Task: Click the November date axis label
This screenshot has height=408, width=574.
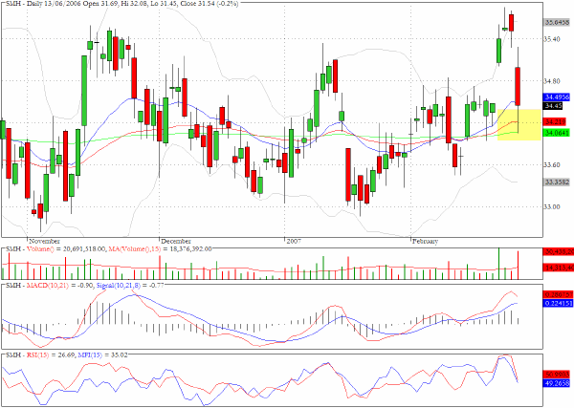Action: [x=44, y=242]
